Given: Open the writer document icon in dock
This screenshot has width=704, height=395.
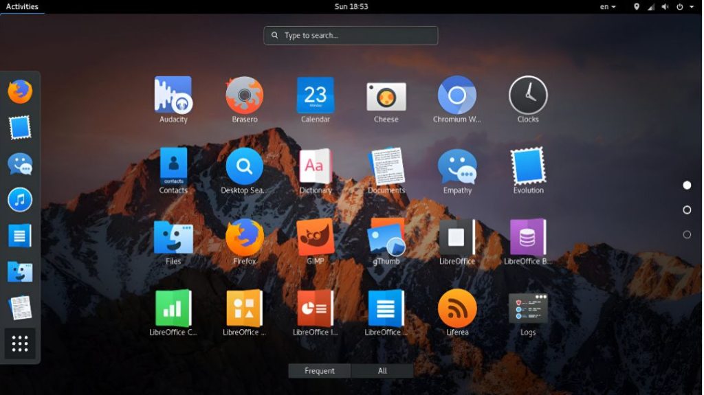Looking at the screenshot, I should (x=20, y=236).
